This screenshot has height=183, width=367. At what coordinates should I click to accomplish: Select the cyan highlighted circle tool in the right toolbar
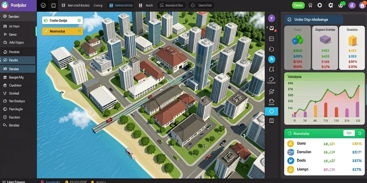(x=272, y=112)
